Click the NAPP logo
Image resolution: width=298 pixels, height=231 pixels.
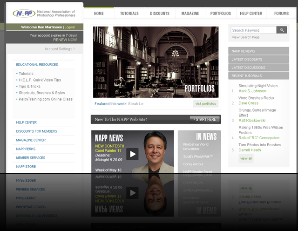pyautogui.click(x=24, y=14)
